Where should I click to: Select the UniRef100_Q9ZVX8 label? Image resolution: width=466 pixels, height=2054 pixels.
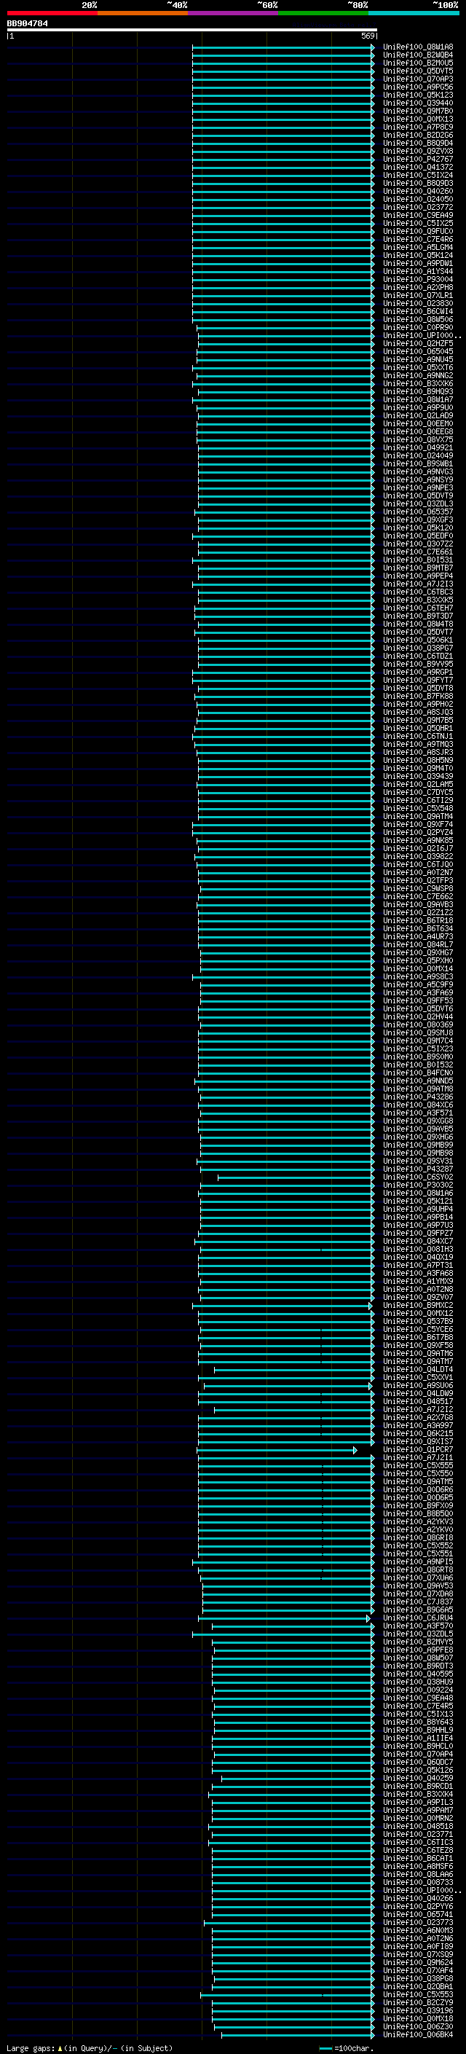[418, 152]
